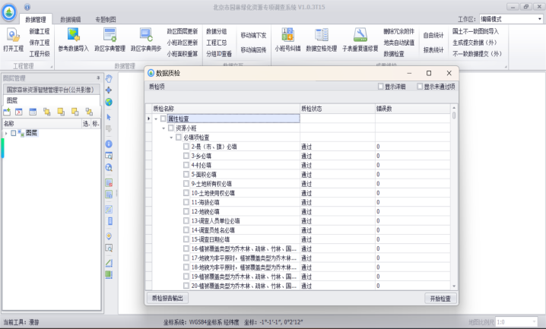The height and width of the screenshot is (329, 546).
Task: Collapse the 属性检查 tree node
Action: [x=155, y=119]
